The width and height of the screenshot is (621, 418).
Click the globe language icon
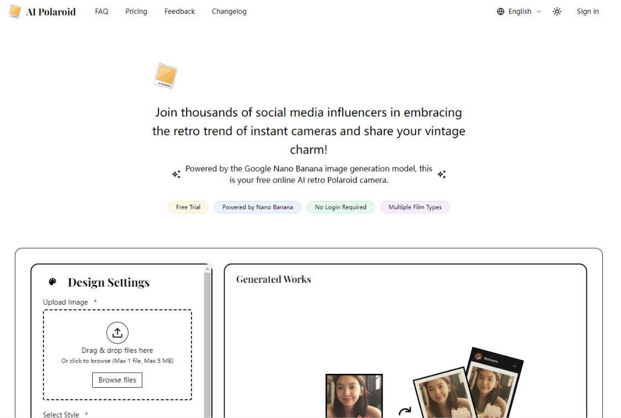[x=501, y=11]
